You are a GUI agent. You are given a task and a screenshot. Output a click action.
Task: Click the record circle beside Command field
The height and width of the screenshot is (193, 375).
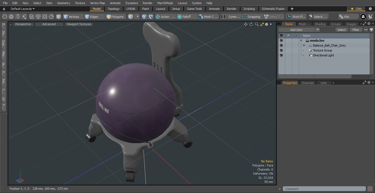(x=370, y=189)
